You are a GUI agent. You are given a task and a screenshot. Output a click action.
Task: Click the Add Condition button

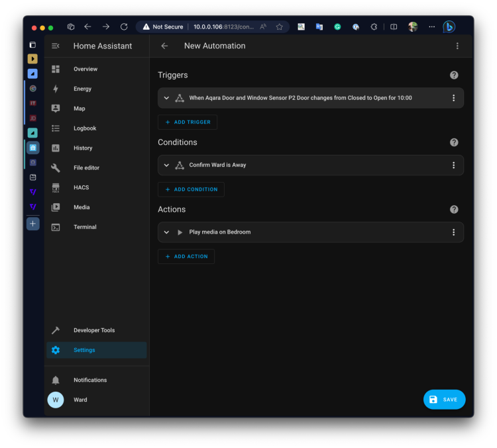(191, 189)
